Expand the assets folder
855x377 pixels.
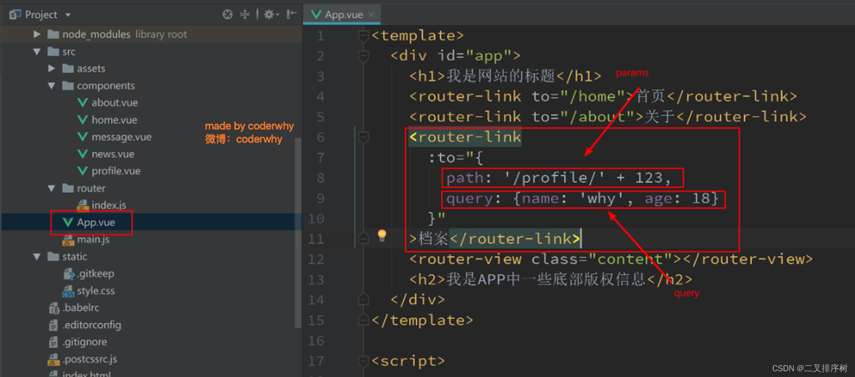click(51, 69)
